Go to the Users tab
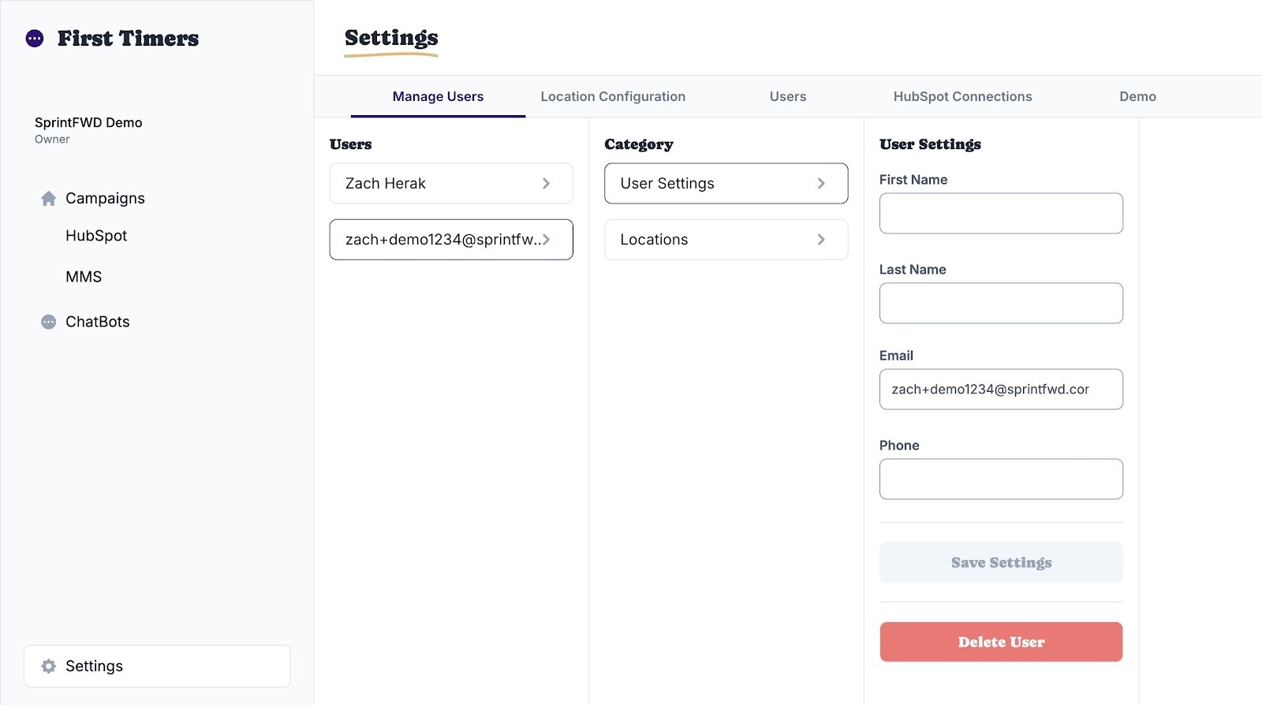 (788, 97)
